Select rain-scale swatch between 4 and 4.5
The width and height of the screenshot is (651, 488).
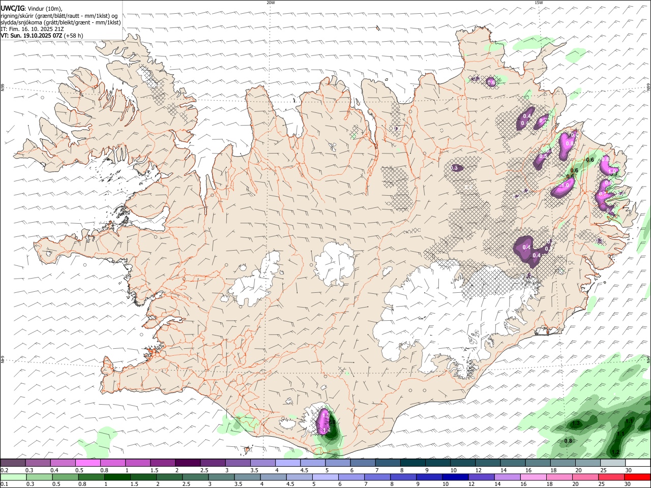tap(273, 477)
